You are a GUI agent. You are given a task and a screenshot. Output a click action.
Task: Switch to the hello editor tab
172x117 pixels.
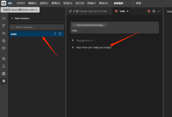[121, 11]
